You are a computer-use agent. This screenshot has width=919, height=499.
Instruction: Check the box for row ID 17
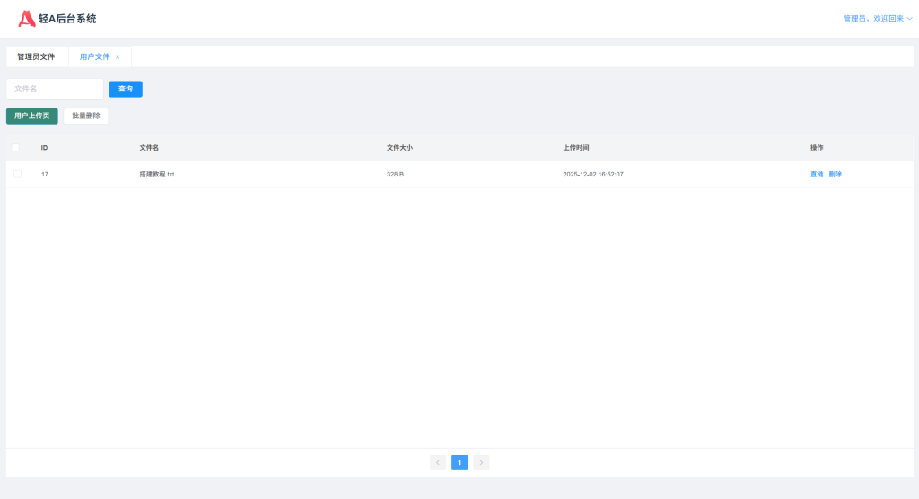[x=17, y=174]
